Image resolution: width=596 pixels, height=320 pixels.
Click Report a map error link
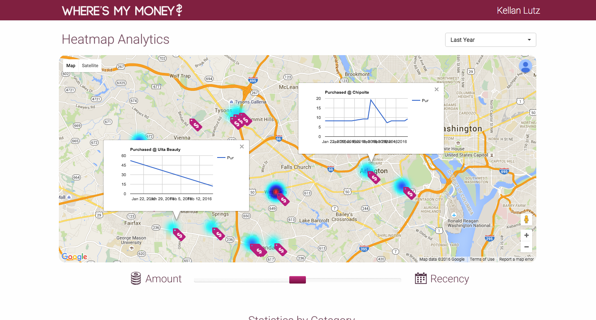click(x=516, y=259)
